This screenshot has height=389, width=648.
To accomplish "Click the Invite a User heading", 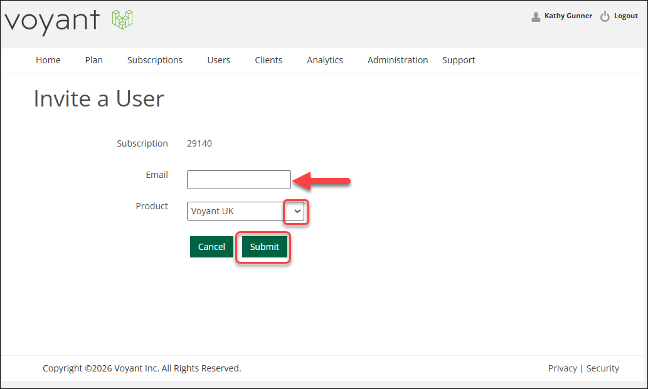I will tap(98, 98).
